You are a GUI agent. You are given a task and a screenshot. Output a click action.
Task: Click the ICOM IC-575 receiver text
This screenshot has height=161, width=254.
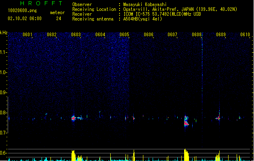pos(162,14)
